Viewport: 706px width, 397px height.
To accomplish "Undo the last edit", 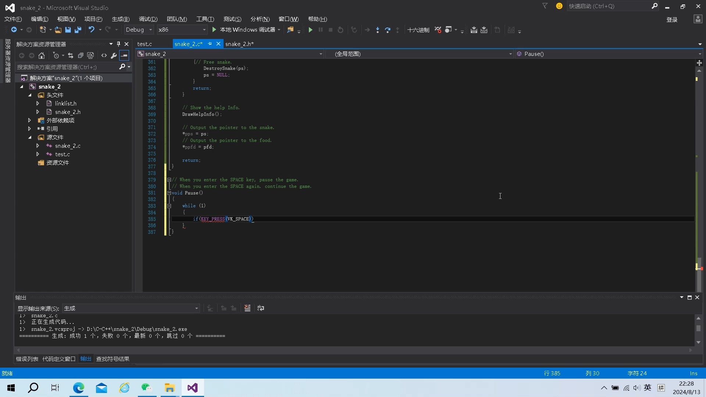I will click(92, 30).
